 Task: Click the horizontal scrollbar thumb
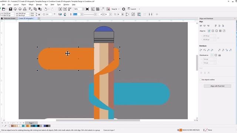click(98, 120)
